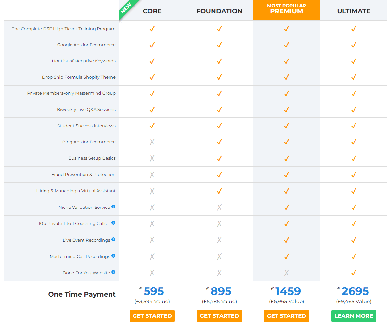The image size is (387, 322).
Task: Open info tooltip for Live Event Recordings
Action: (113, 239)
